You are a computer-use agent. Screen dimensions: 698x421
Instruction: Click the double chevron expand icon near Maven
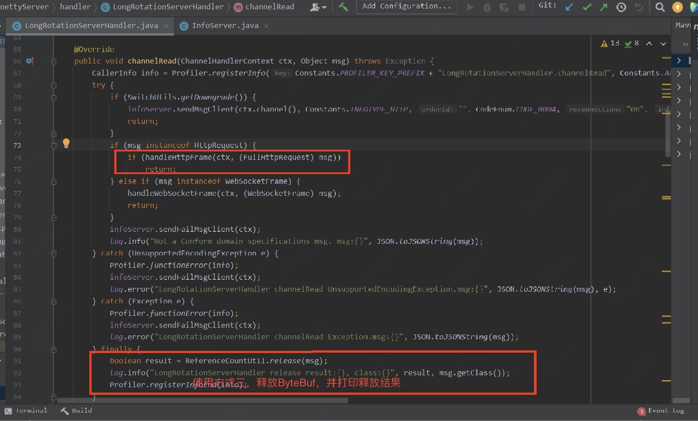685,44
